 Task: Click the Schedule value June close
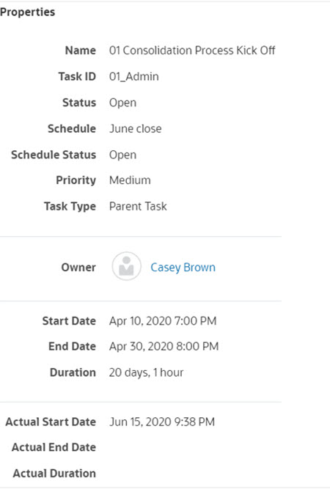tap(136, 128)
